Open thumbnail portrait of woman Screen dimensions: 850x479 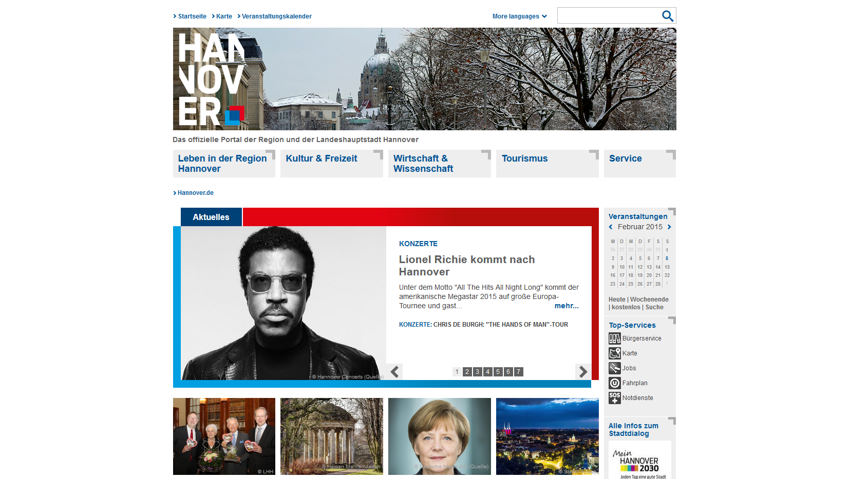pos(440,436)
